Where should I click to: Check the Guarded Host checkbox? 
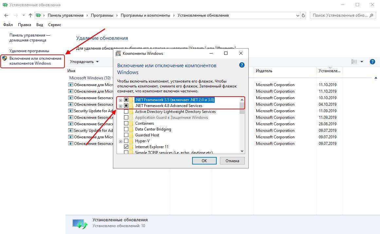pos(126,135)
